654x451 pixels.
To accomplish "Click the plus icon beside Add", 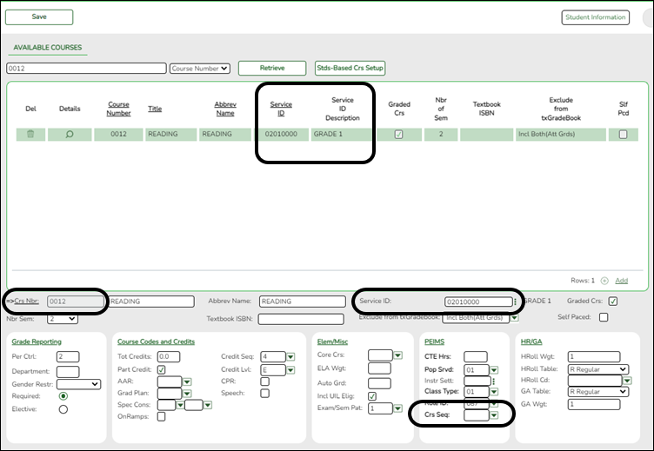I will tap(604, 281).
